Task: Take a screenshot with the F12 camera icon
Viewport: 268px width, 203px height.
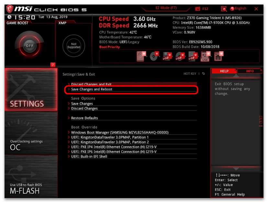Action: click(197, 9)
